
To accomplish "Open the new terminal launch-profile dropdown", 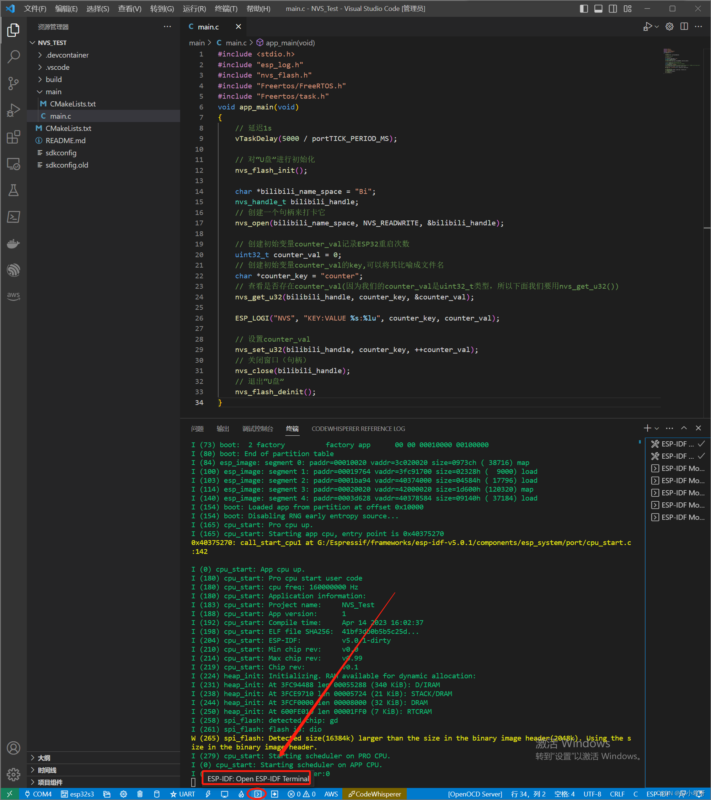I will 657,428.
